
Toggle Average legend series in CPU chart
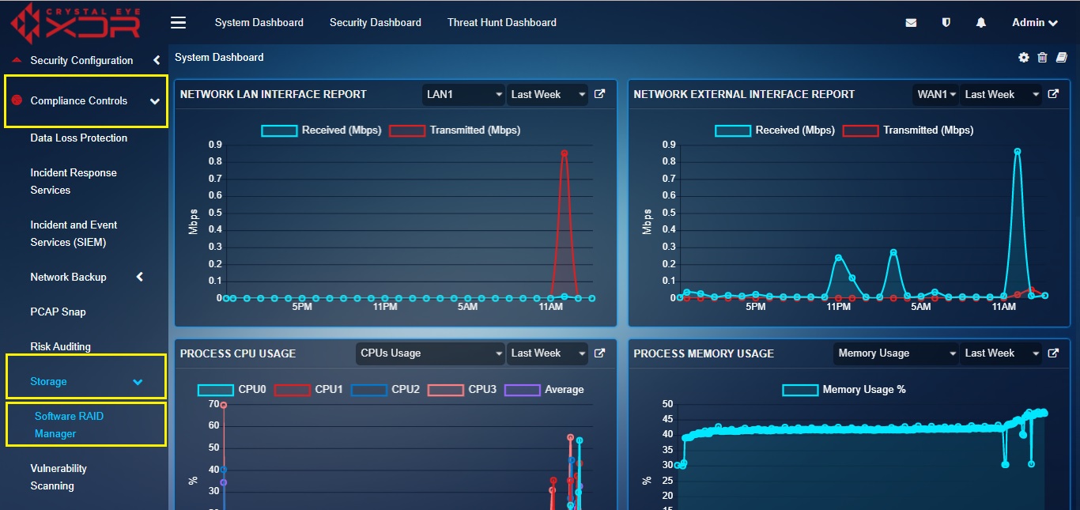pyautogui.click(x=544, y=390)
